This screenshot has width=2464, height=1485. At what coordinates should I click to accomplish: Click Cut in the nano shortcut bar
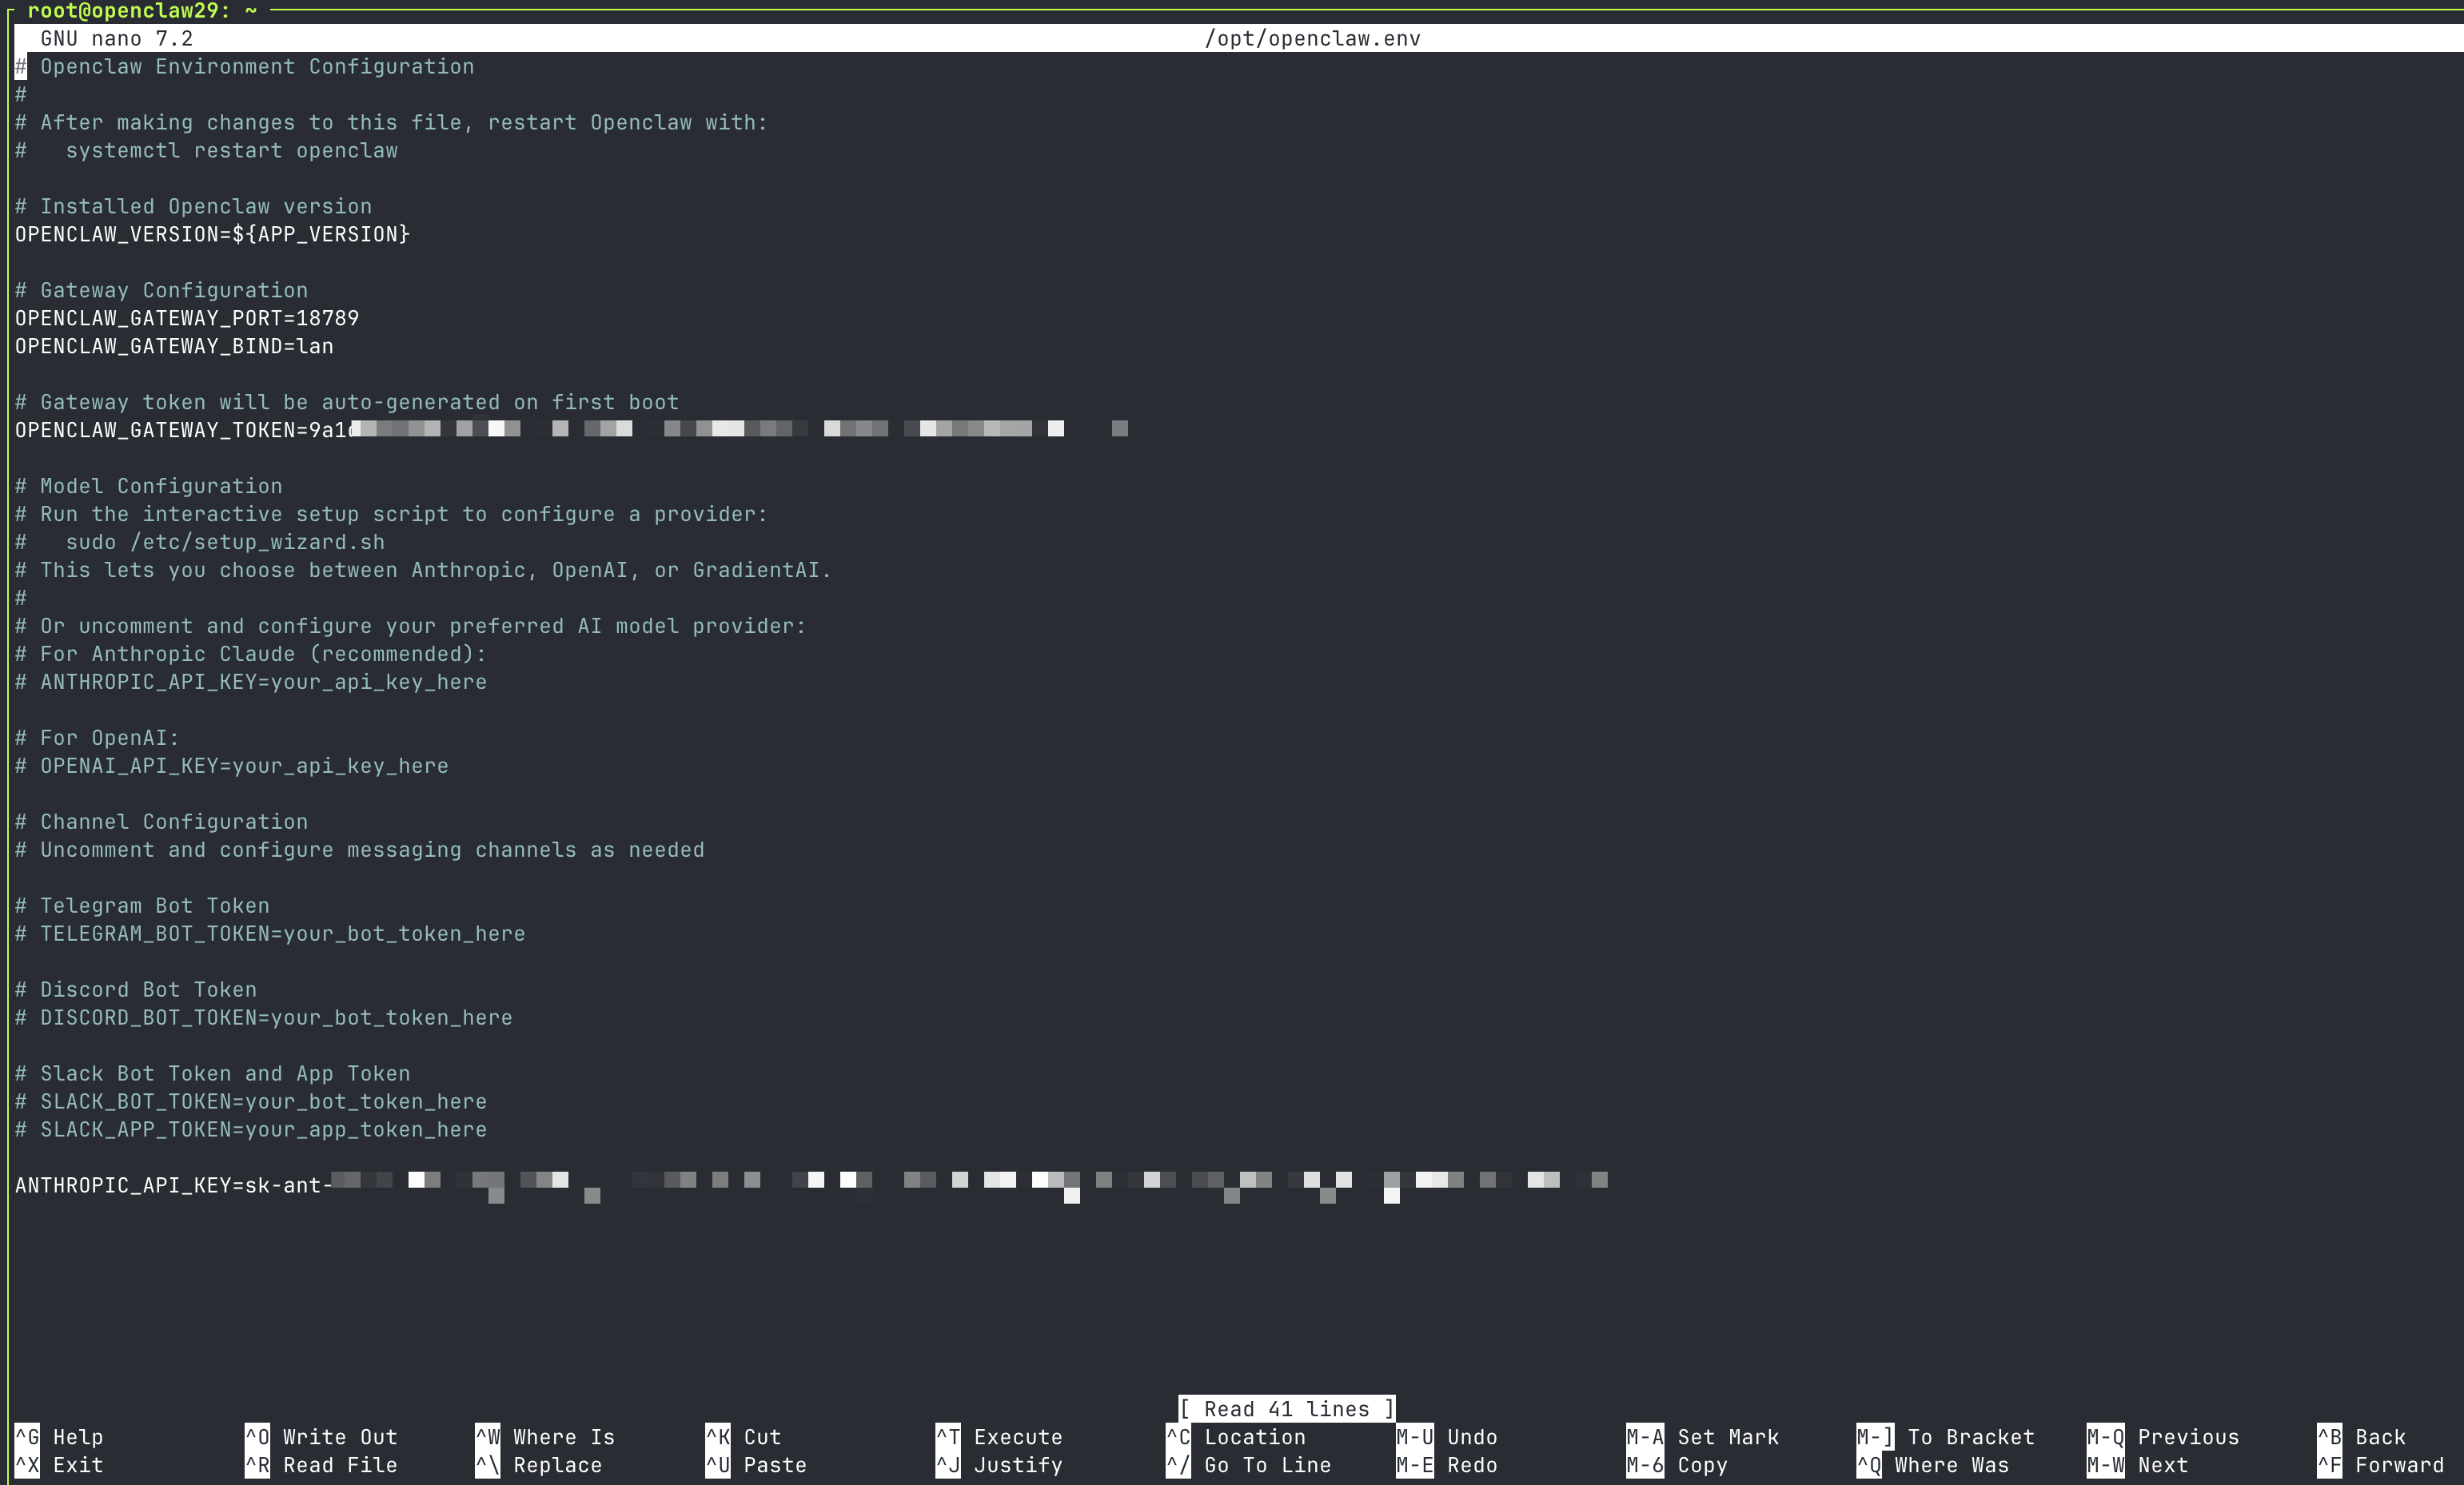pos(762,1436)
